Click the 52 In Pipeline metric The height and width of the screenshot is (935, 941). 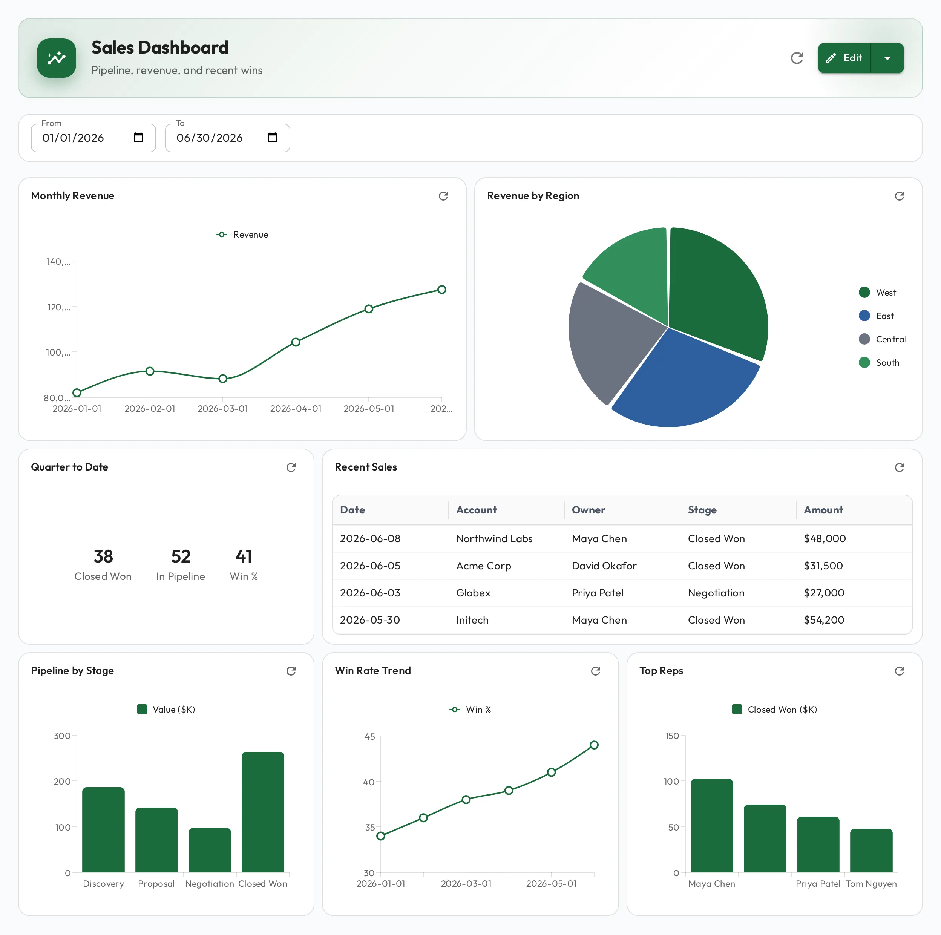point(181,564)
